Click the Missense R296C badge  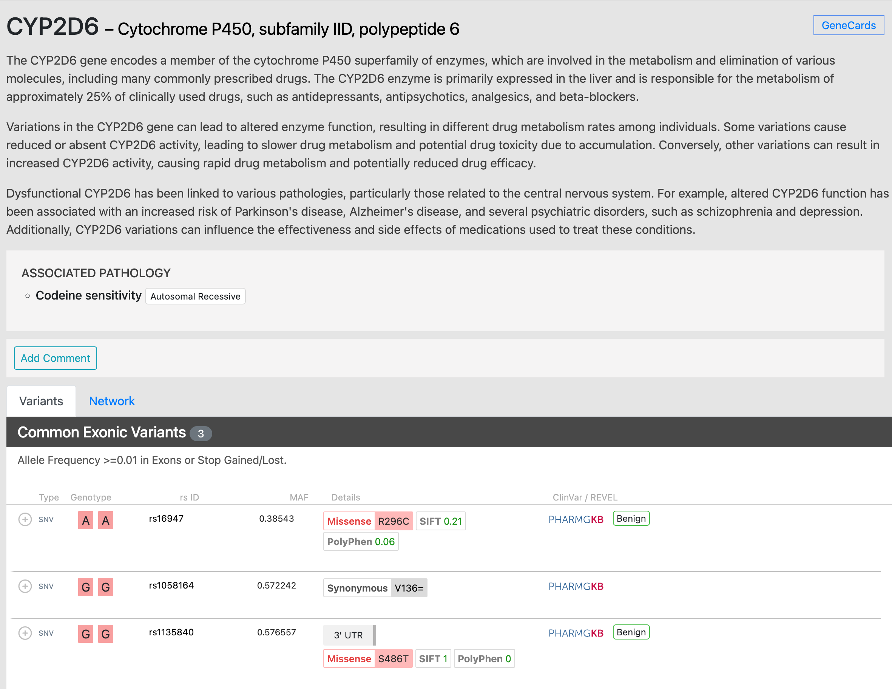pos(367,521)
